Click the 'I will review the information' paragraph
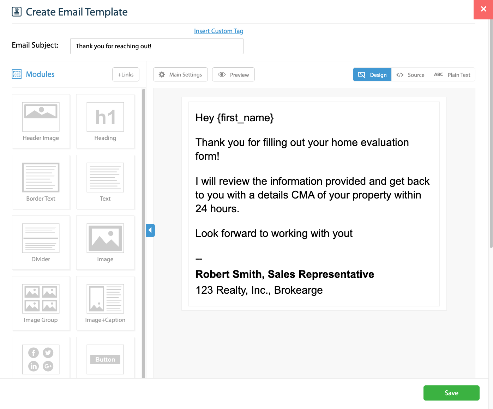 pyautogui.click(x=312, y=195)
